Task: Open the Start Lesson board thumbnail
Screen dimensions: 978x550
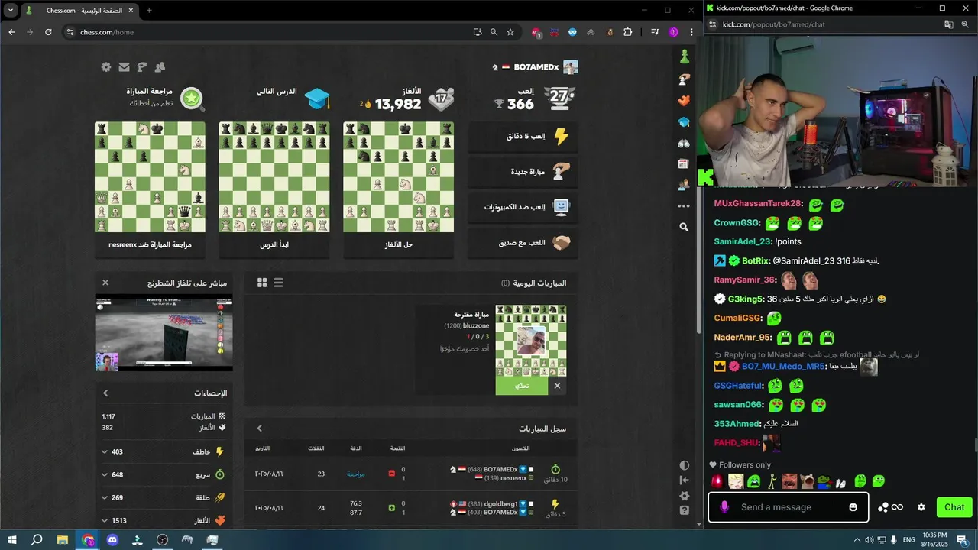Action: [274, 177]
